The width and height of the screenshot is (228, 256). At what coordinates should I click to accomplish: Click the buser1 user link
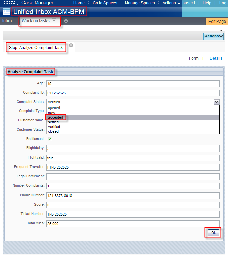[189, 3]
